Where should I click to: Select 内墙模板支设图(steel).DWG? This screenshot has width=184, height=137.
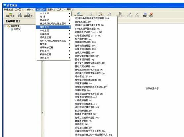coord(89,32)
